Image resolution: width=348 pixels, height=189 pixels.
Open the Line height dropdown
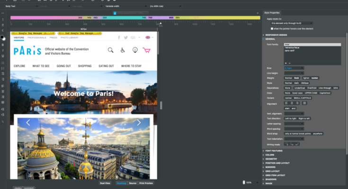(x=294, y=73)
